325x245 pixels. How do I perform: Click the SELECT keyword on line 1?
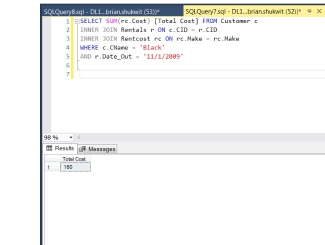(91, 21)
